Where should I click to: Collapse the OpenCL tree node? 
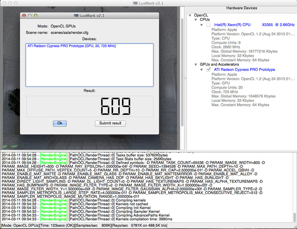tap(190, 15)
